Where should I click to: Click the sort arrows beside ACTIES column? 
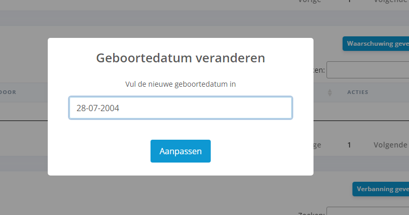[330, 92]
